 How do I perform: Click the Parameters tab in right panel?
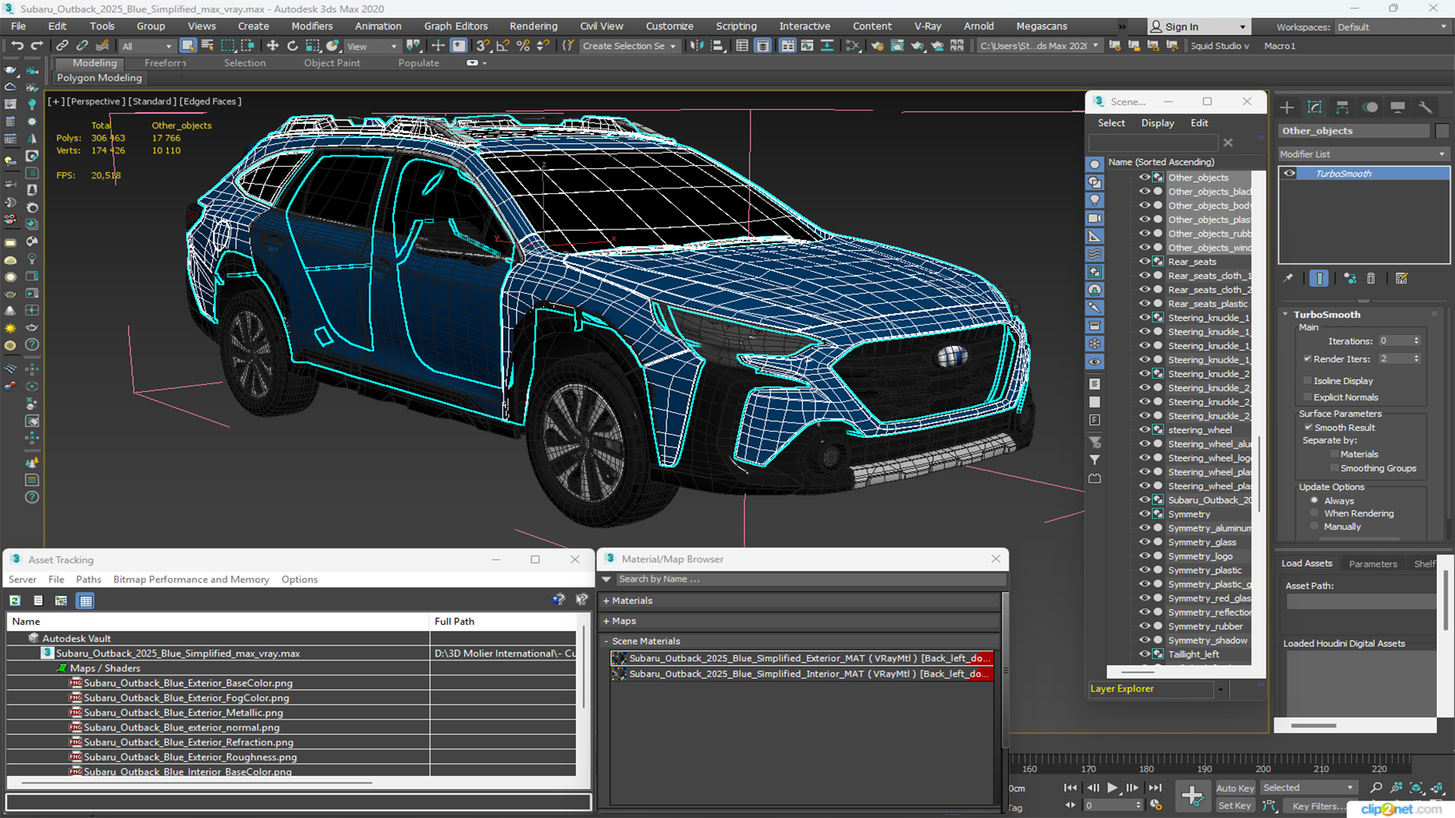coord(1373,564)
